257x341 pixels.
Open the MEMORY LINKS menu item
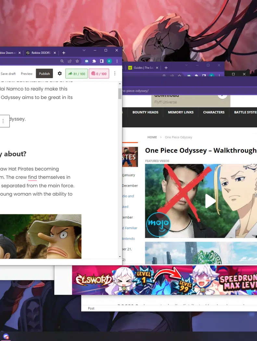pos(181,112)
